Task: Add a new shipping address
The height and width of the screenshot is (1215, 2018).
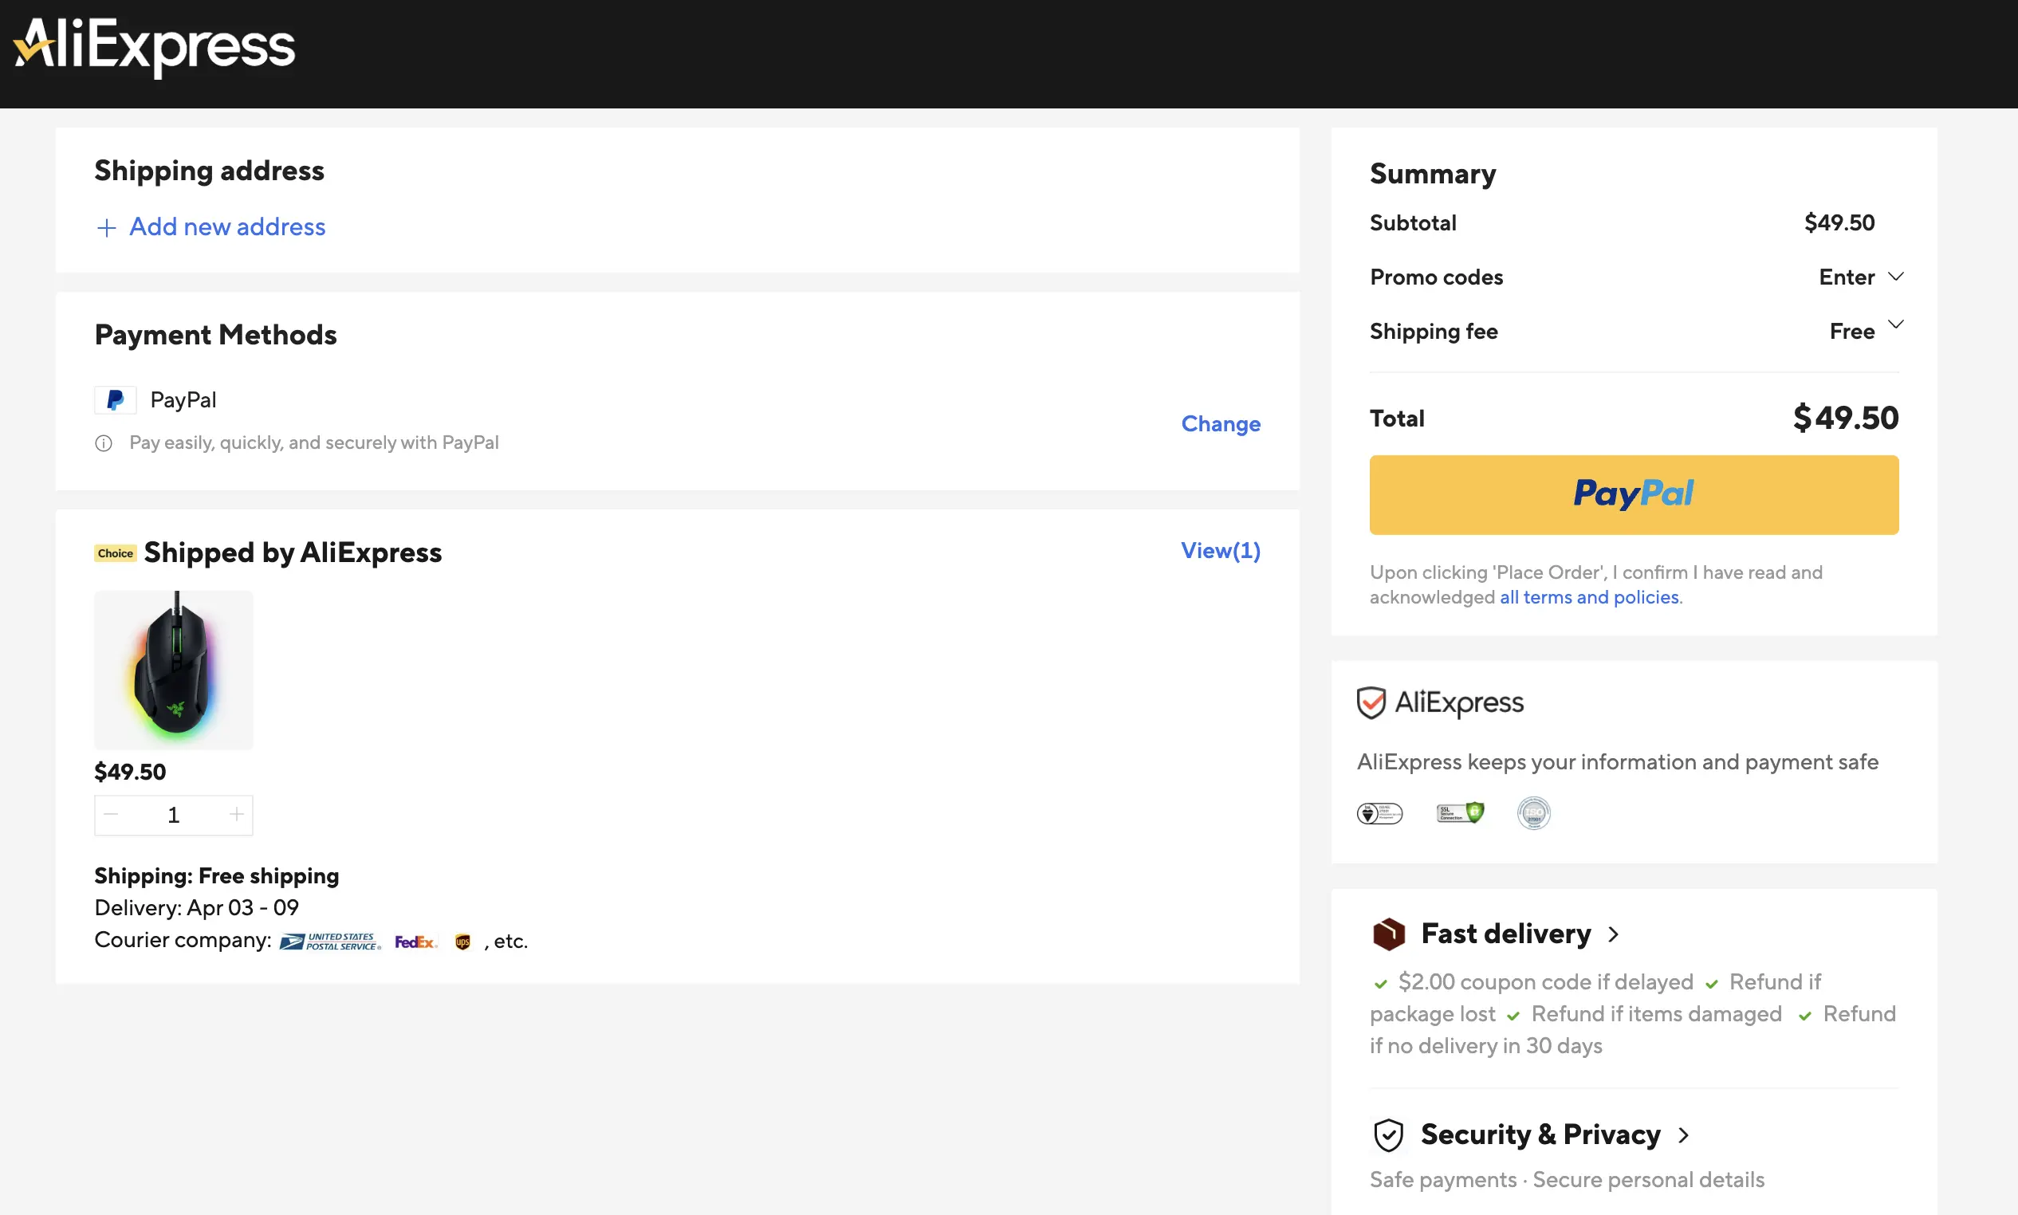Action: (210, 226)
